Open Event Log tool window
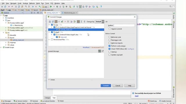Image resolution: width=186 pixels, height=104 pixels. pos(152,101)
